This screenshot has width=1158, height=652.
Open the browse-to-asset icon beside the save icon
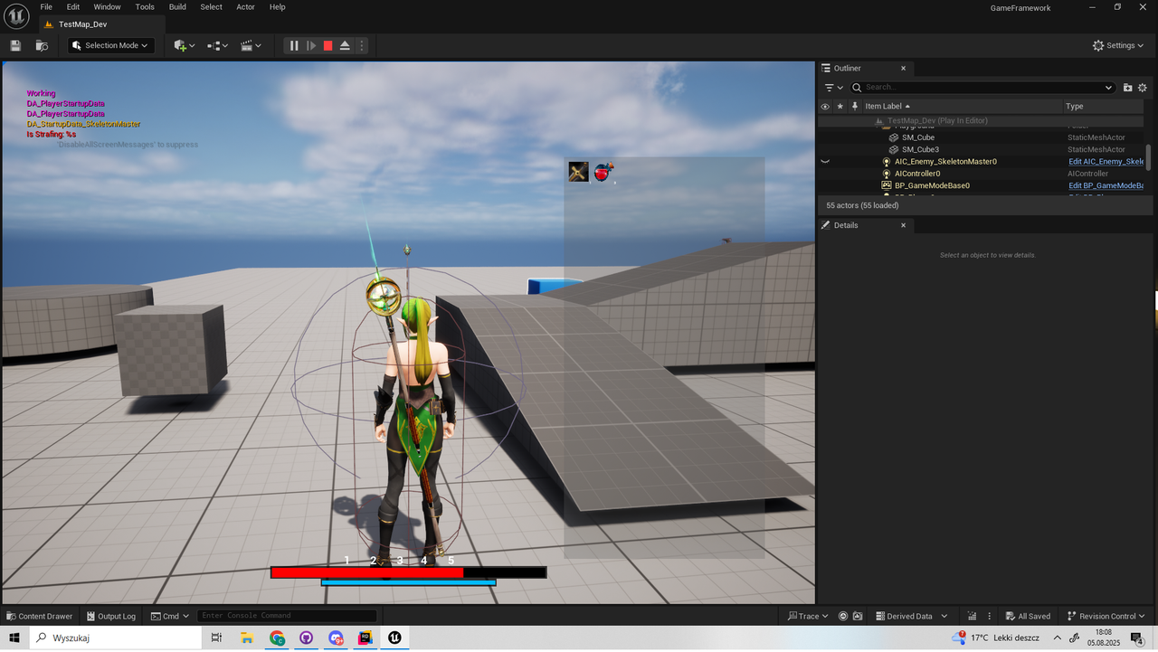tap(42, 45)
